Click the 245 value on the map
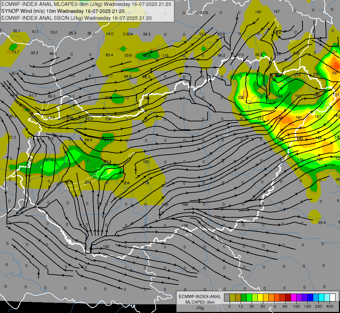The image size is (340, 313). [297, 53]
